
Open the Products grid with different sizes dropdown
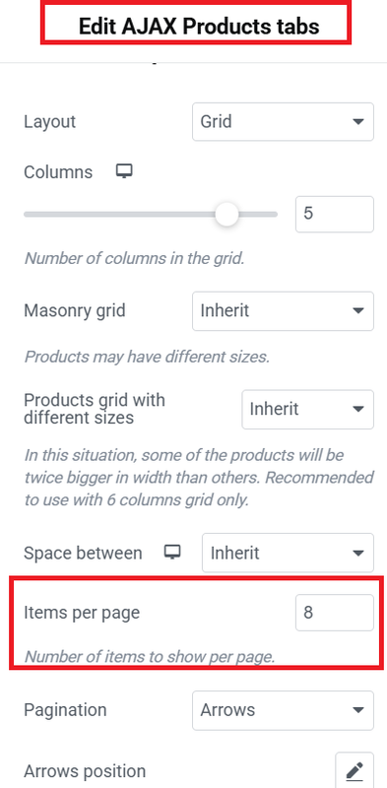click(307, 409)
